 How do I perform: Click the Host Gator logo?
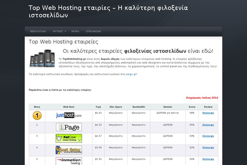pos(69,150)
